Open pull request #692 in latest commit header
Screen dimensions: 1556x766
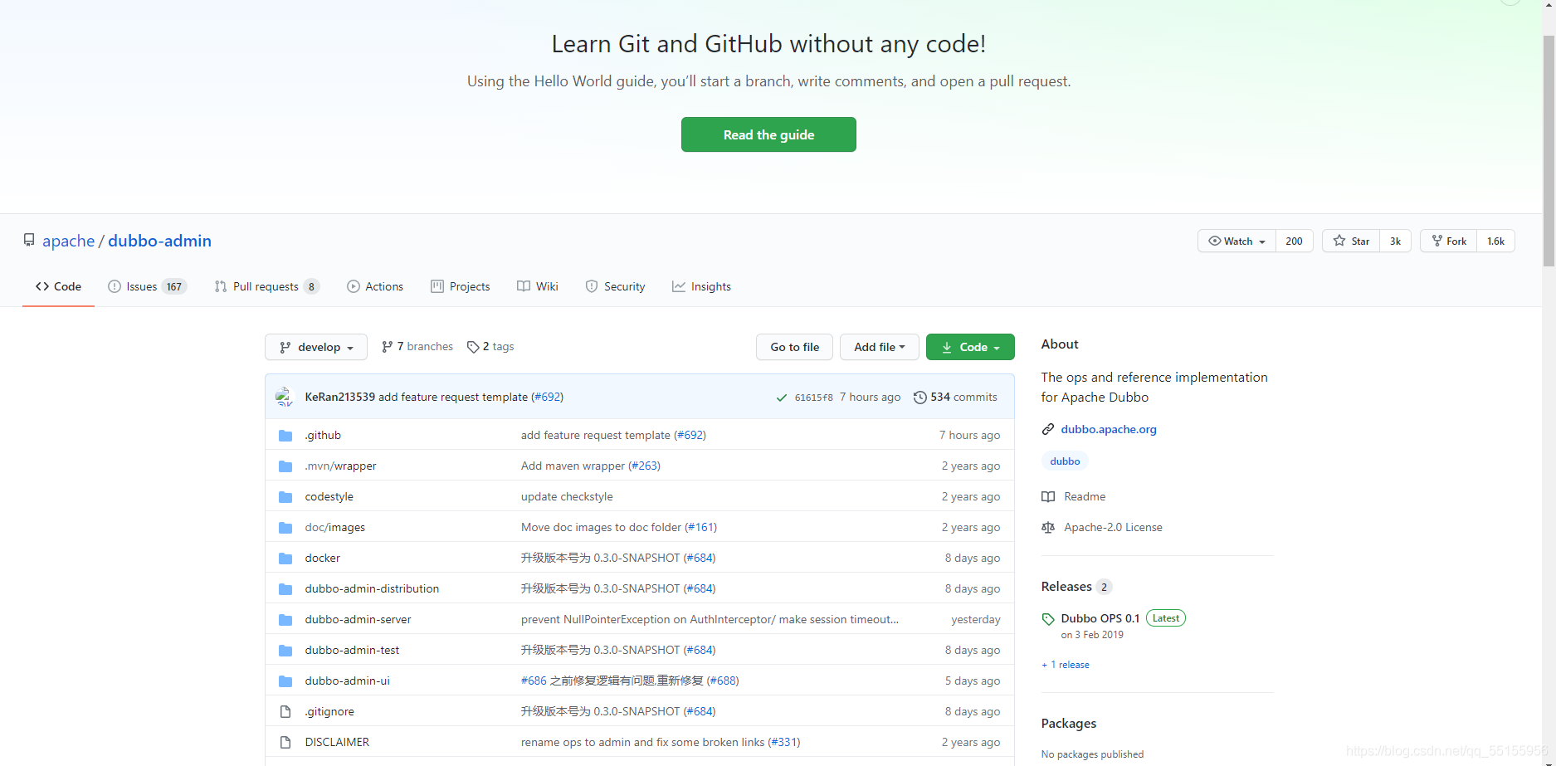(x=547, y=397)
